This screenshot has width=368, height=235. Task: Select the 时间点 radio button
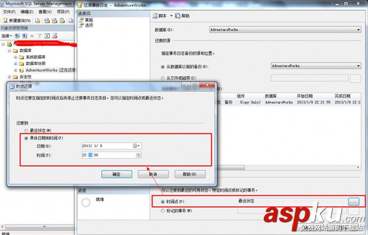[x=163, y=202]
